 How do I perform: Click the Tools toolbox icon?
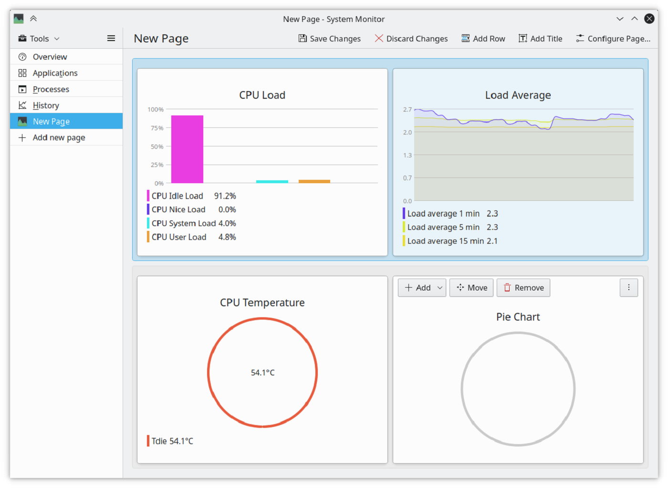[x=22, y=38]
